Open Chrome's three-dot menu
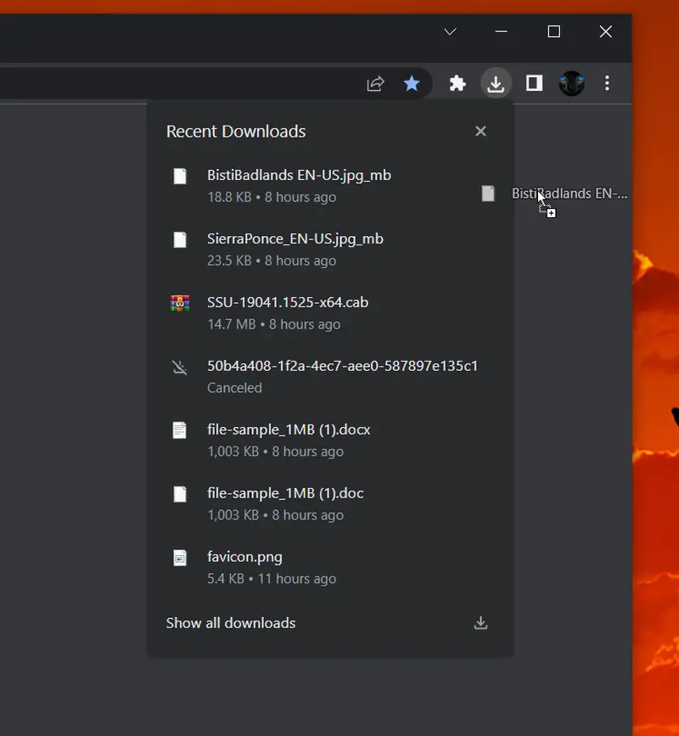Screen dimensions: 679x736 [607, 83]
